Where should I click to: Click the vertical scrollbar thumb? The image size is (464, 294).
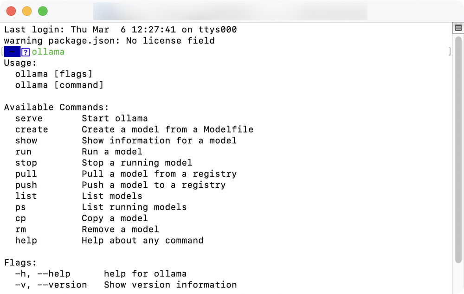point(458,148)
